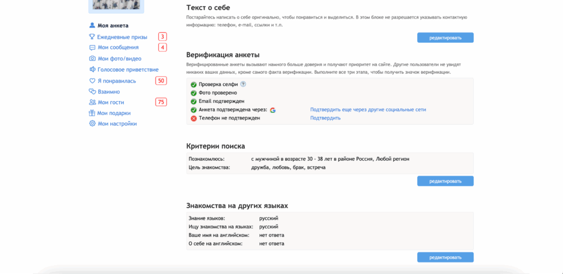This screenshot has height=274, width=563.
Task: Click the 75 badge next to Мои гости
Action: tap(161, 102)
